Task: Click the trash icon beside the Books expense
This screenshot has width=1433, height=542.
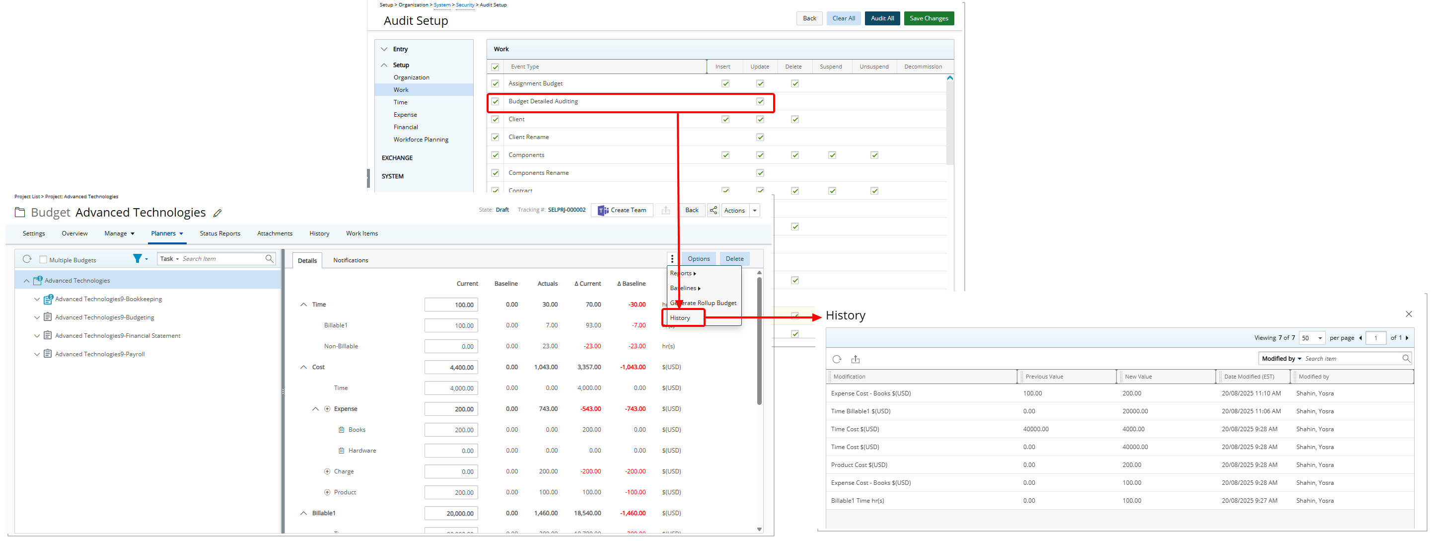Action: pos(342,429)
